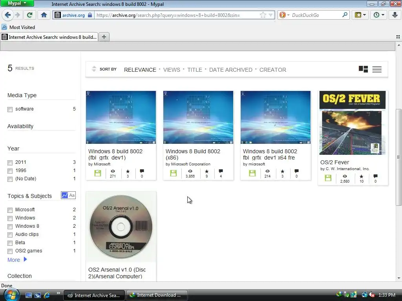Check the Windows 8 topic filter
The width and height of the screenshot is (402, 301).
coord(10,227)
